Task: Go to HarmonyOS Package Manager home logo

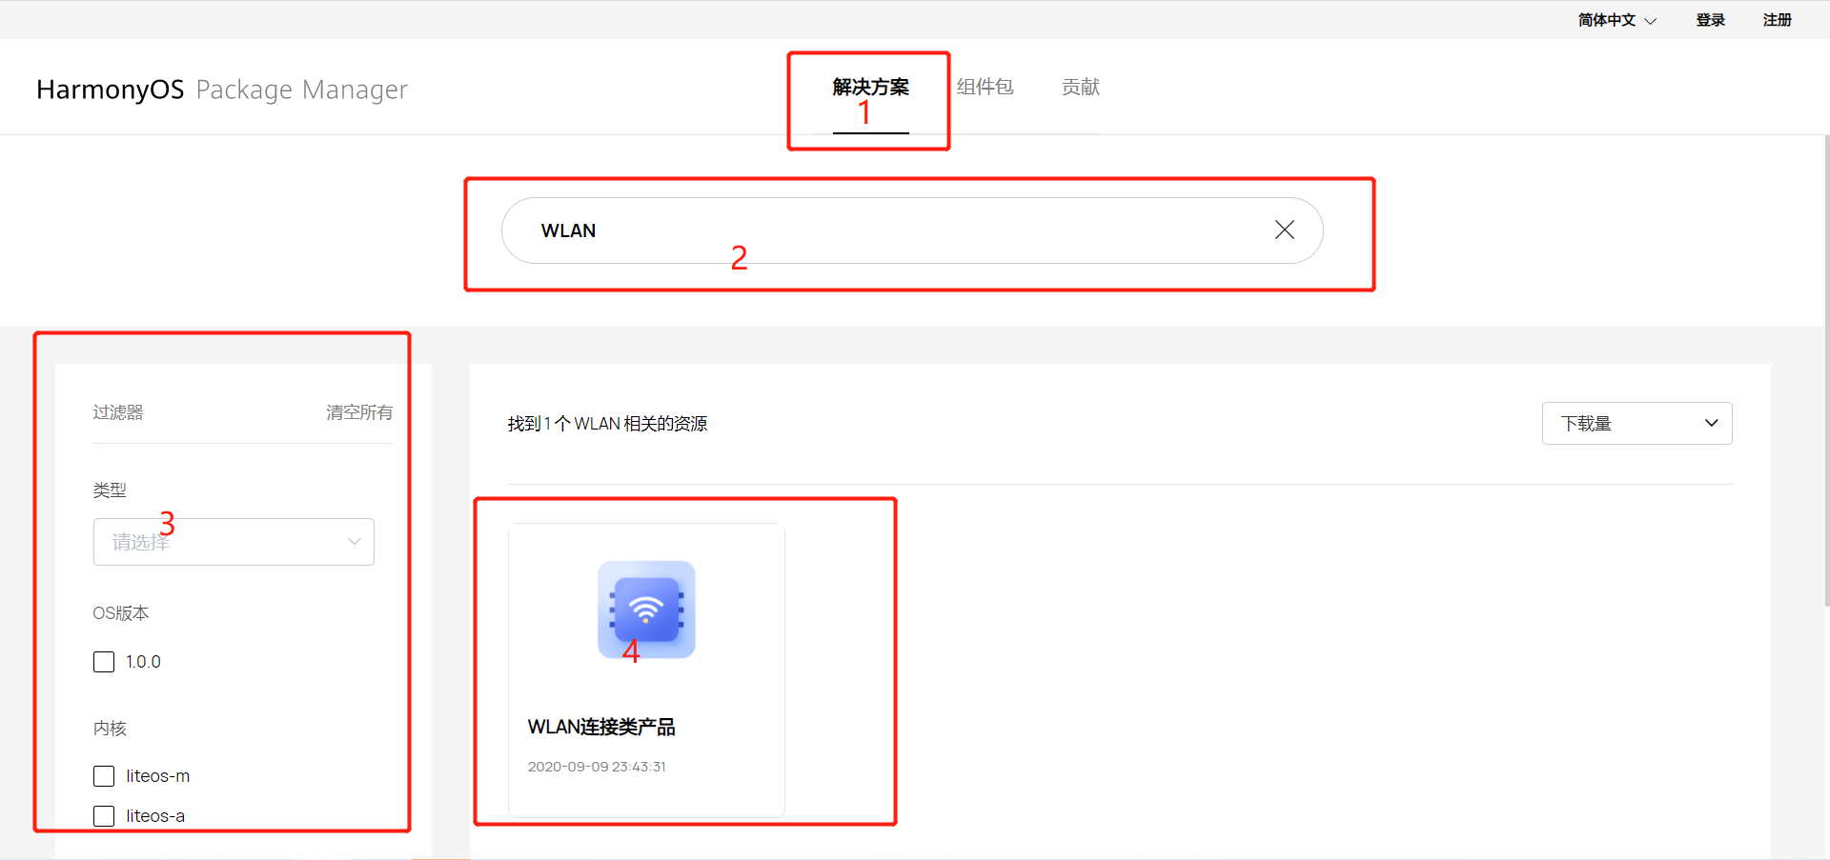Action: 222,90
